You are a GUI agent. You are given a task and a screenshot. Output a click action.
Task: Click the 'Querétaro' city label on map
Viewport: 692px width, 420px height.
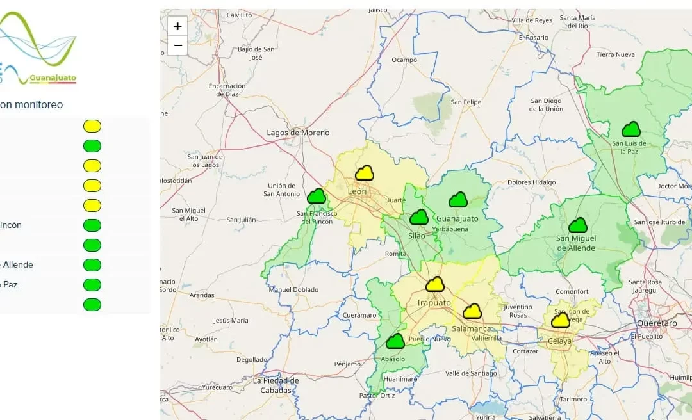pos(656,323)
